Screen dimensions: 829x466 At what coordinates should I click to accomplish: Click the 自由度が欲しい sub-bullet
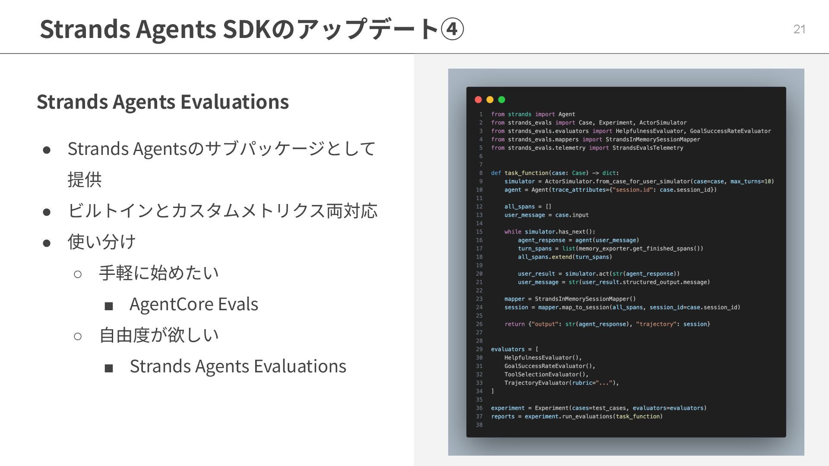click(158, 335)
